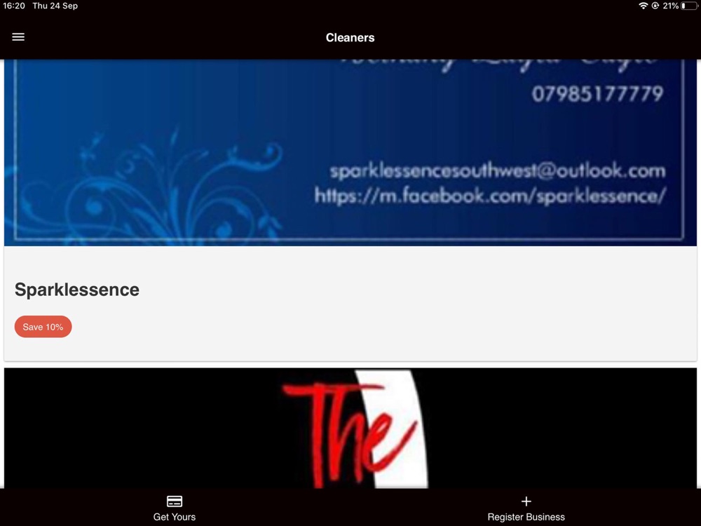Open the Sparklessence business card image
The image size is (701, 526).
click(x=350, y=152)
